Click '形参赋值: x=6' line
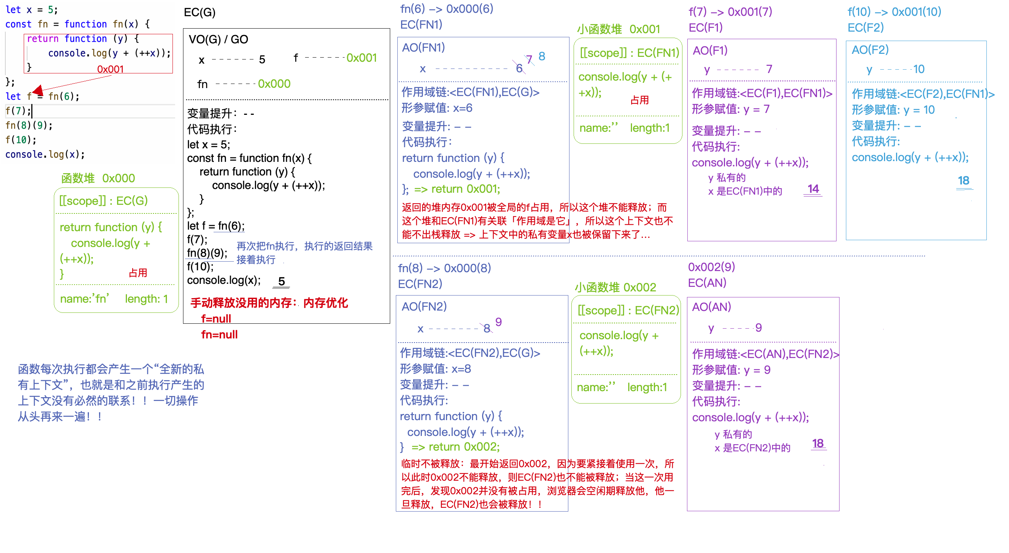Screen dimensions: 1009x553 [x=437, y=108]
